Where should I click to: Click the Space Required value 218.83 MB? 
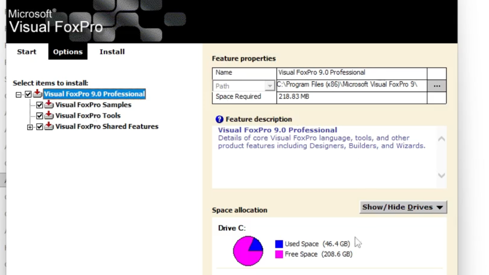click(294, 97)
